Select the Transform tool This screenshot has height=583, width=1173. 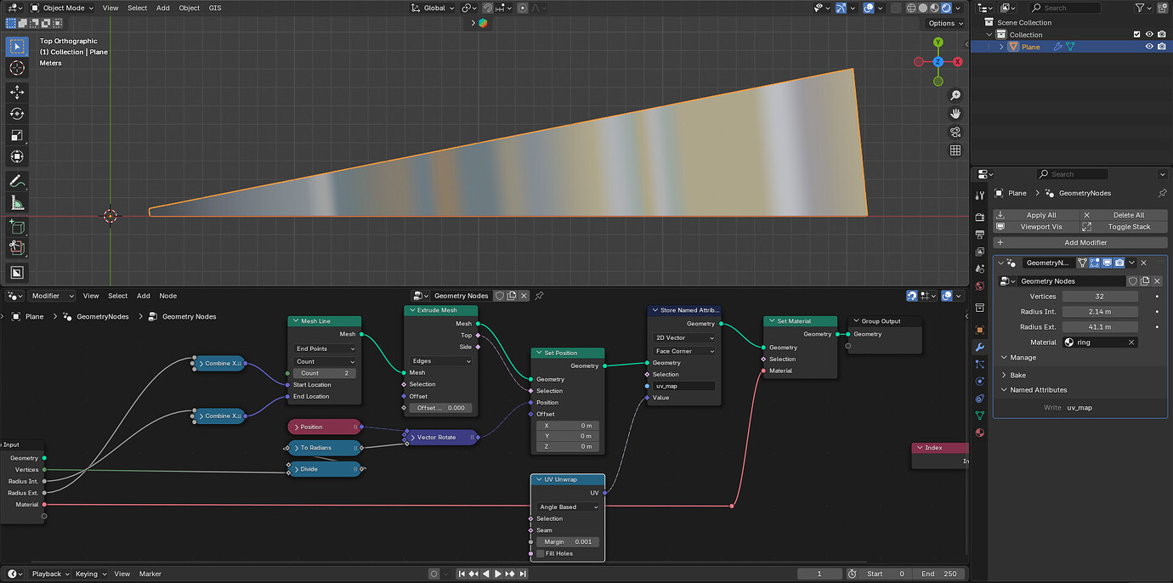[17, 156]
